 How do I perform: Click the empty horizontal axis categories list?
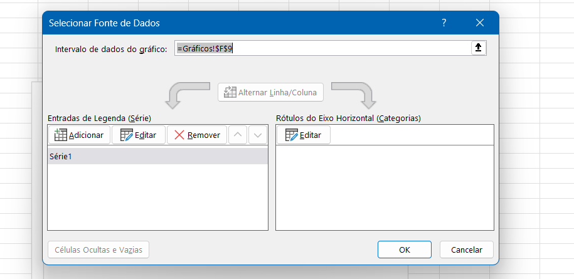[385, 187]
